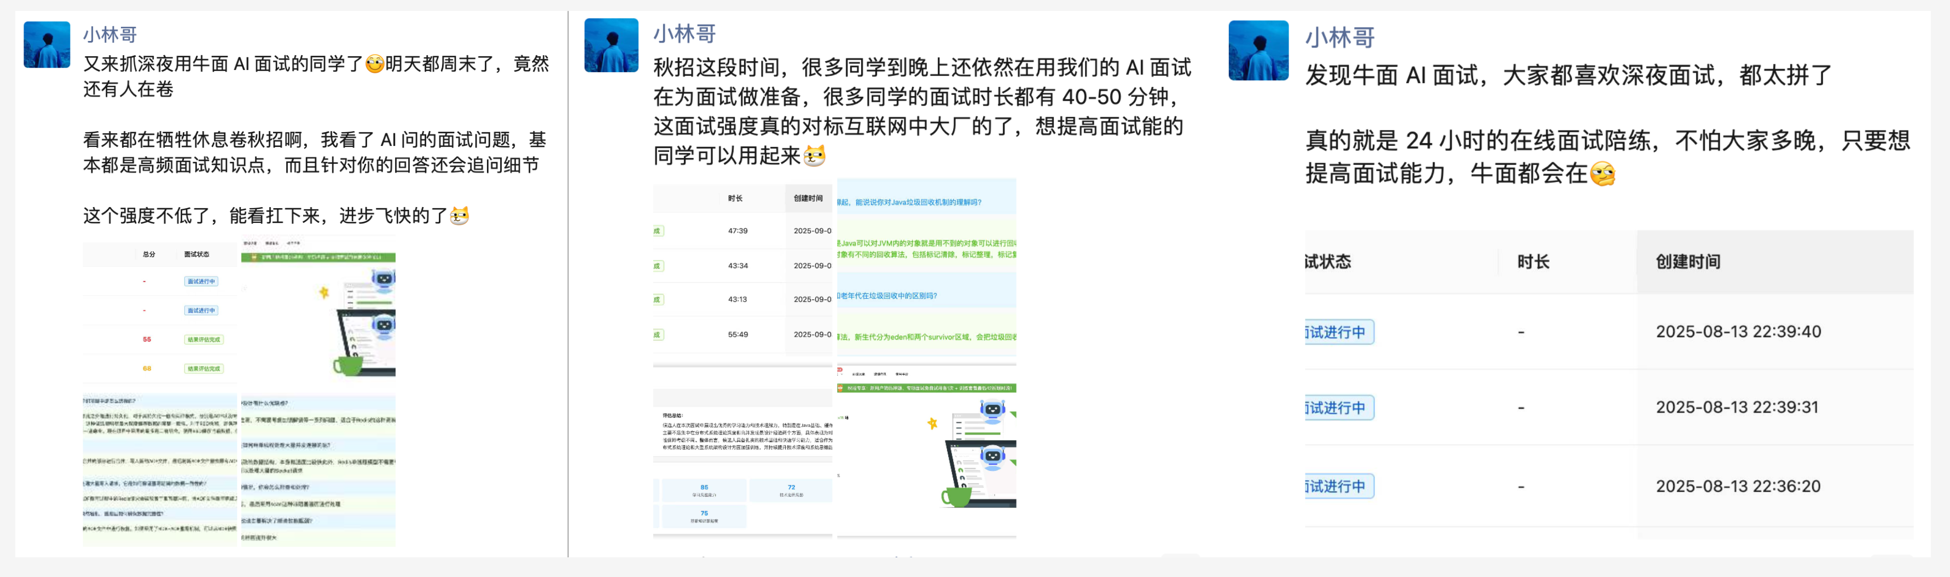The image size is (1950, 577).
Task: Click the 47:39 duration cell
Action: (738, 232)
